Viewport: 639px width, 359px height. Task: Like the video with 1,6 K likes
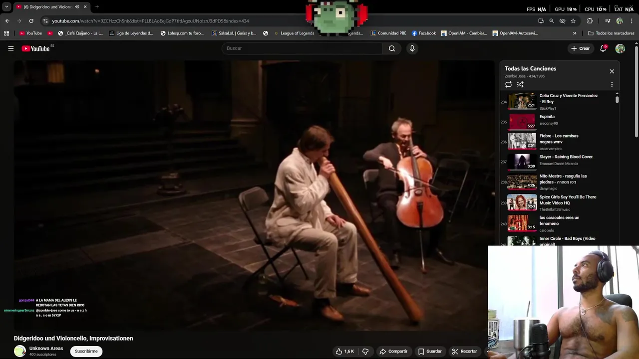(x=345, y=352)
